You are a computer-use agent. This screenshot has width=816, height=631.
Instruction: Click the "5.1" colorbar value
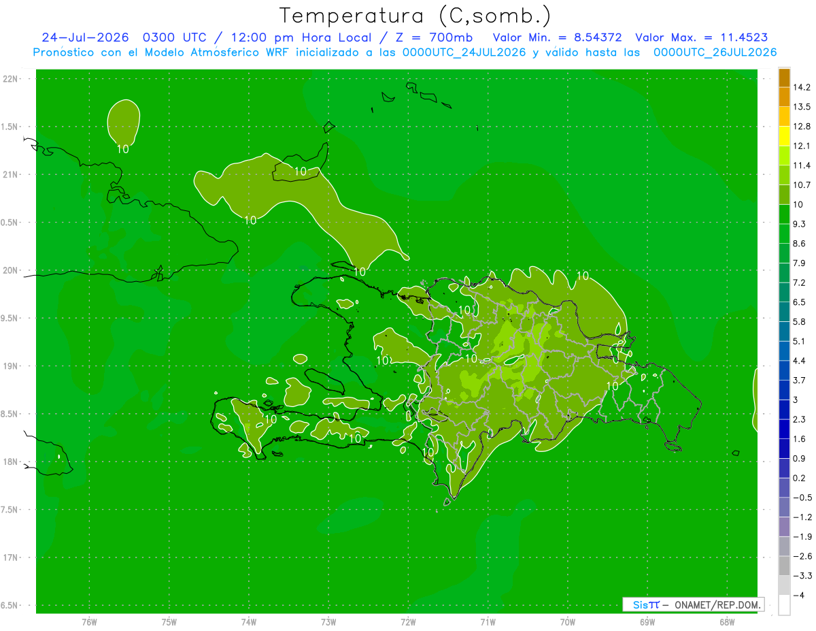pyautogui.click(x=799, y=341)
